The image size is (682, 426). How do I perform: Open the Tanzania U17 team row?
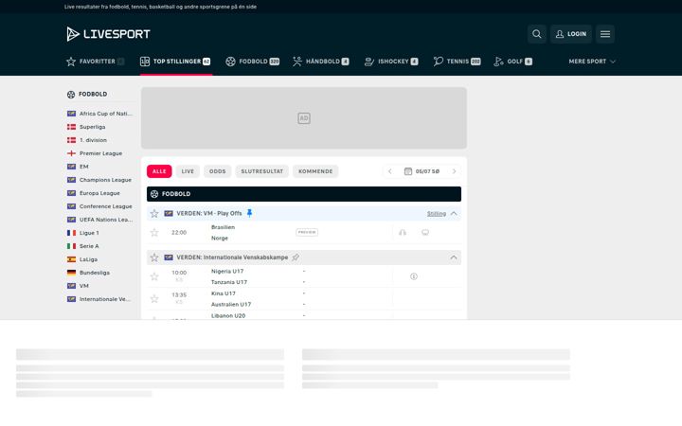pos(229,282)
